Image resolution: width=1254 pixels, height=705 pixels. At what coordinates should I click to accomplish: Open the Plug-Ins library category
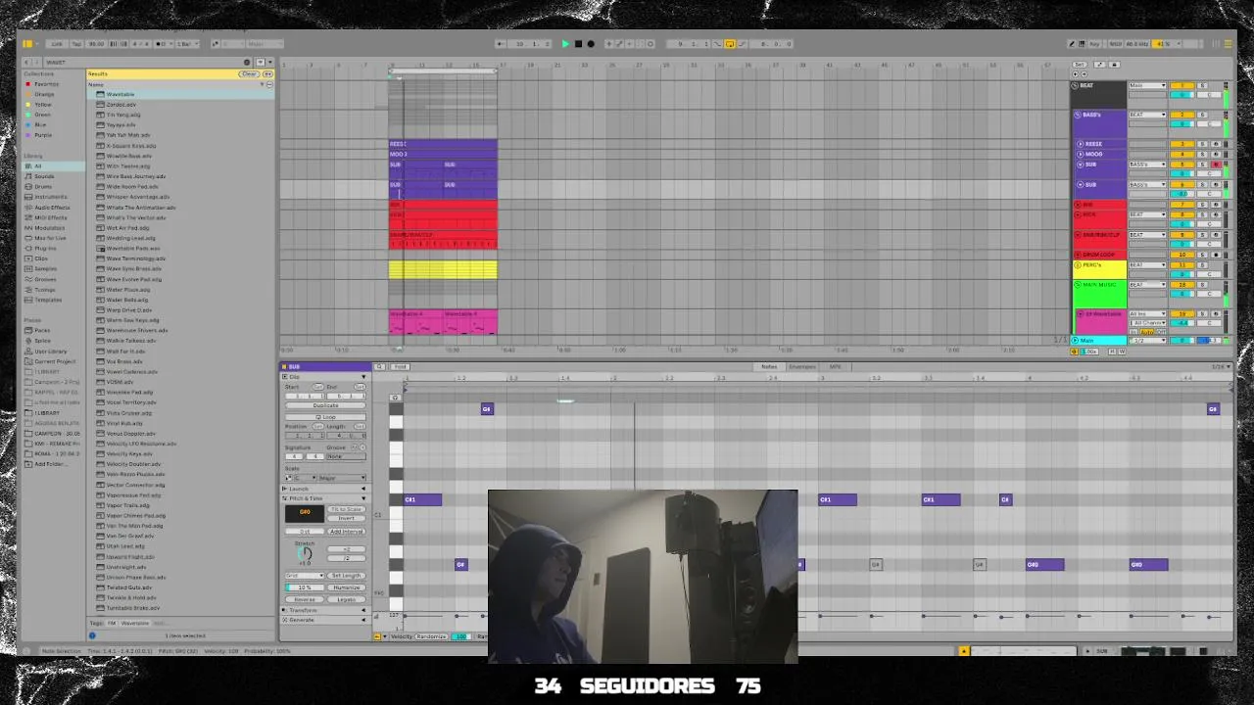point(45,248)
